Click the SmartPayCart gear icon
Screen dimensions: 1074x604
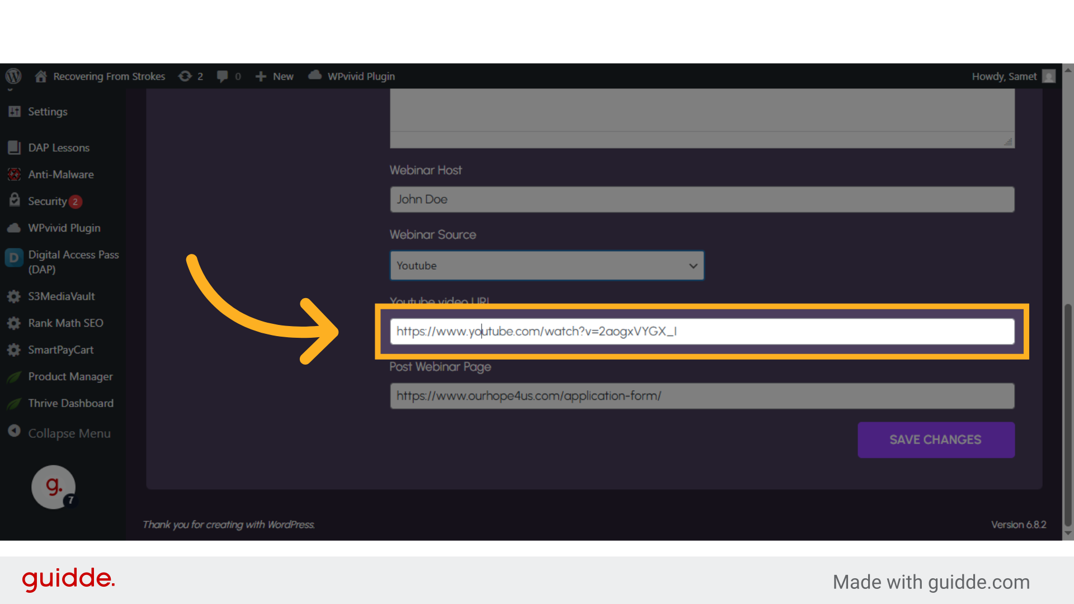click(14, 350)
